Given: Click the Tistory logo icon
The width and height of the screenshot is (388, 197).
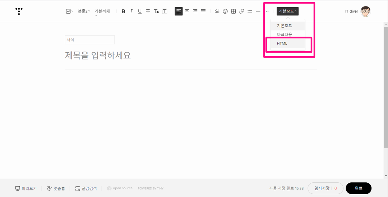Looking at the screenshot, I should click(x=19, y=11).
